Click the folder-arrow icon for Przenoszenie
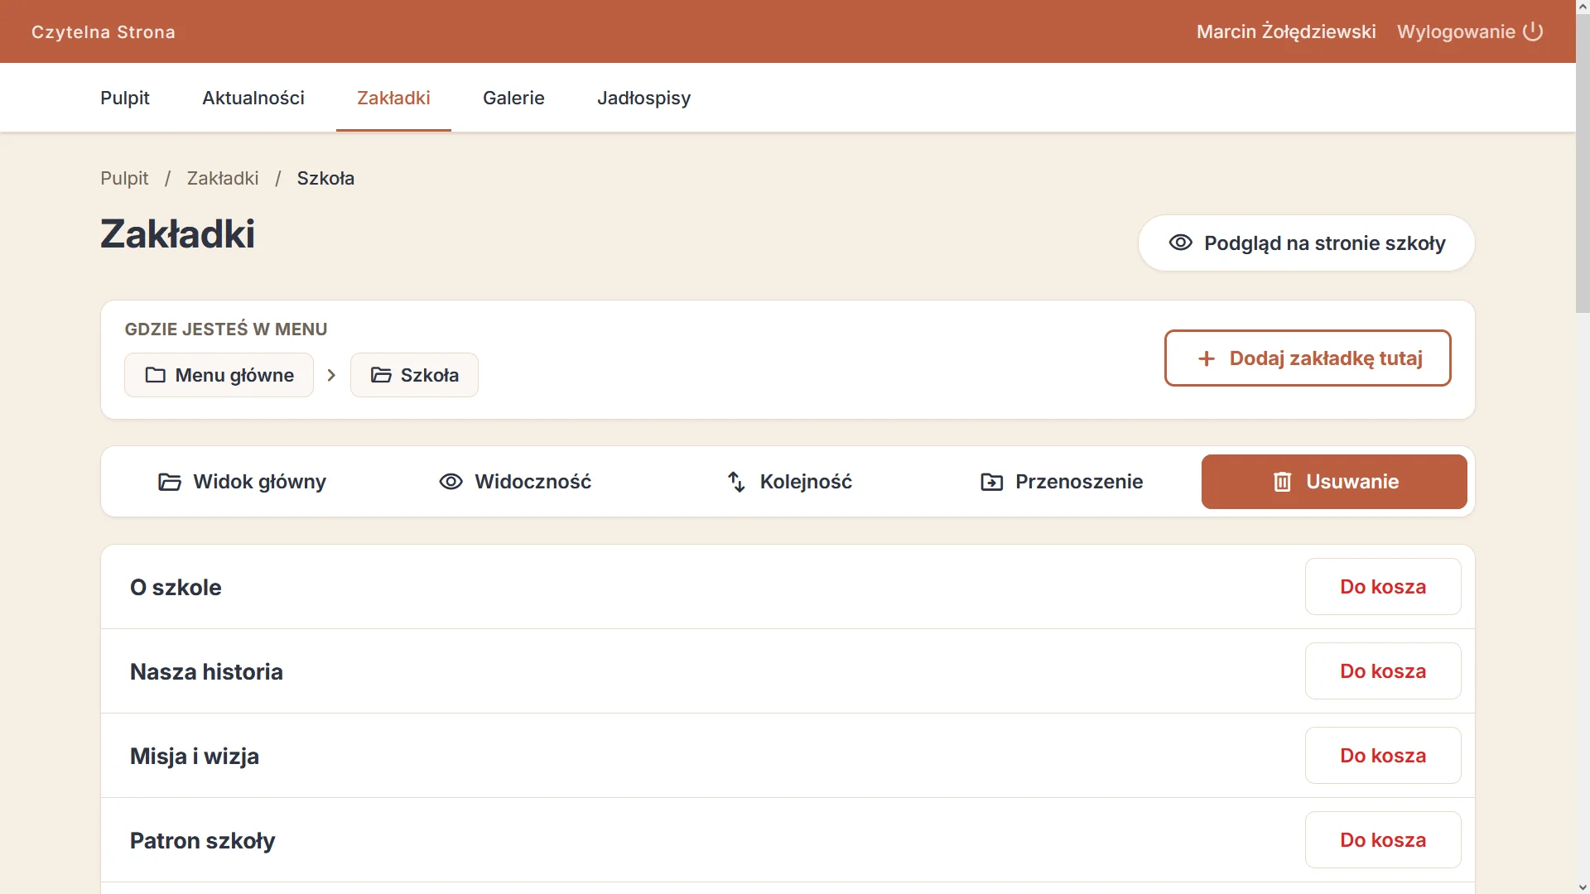The height and width of the screenshot is (894, 1590). coord(991,482)
